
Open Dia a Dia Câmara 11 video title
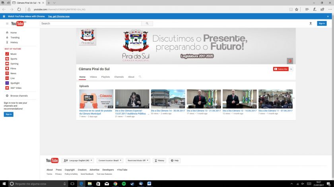(276, 111)
